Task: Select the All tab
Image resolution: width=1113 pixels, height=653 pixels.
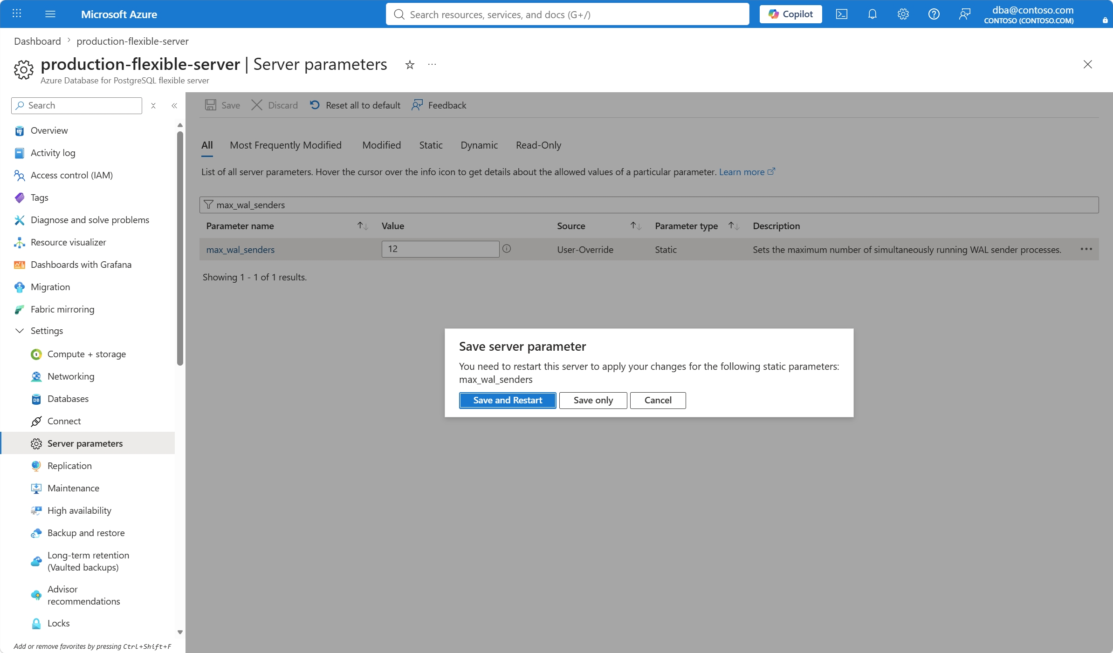Action: tap(207, 145)
